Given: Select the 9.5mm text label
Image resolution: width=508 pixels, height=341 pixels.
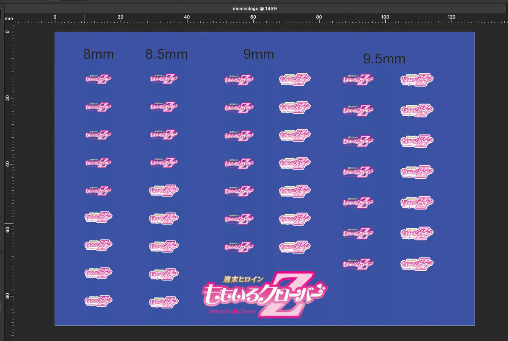Looking at the screenshot, I should pyautogui.click(x=384, y=59).
